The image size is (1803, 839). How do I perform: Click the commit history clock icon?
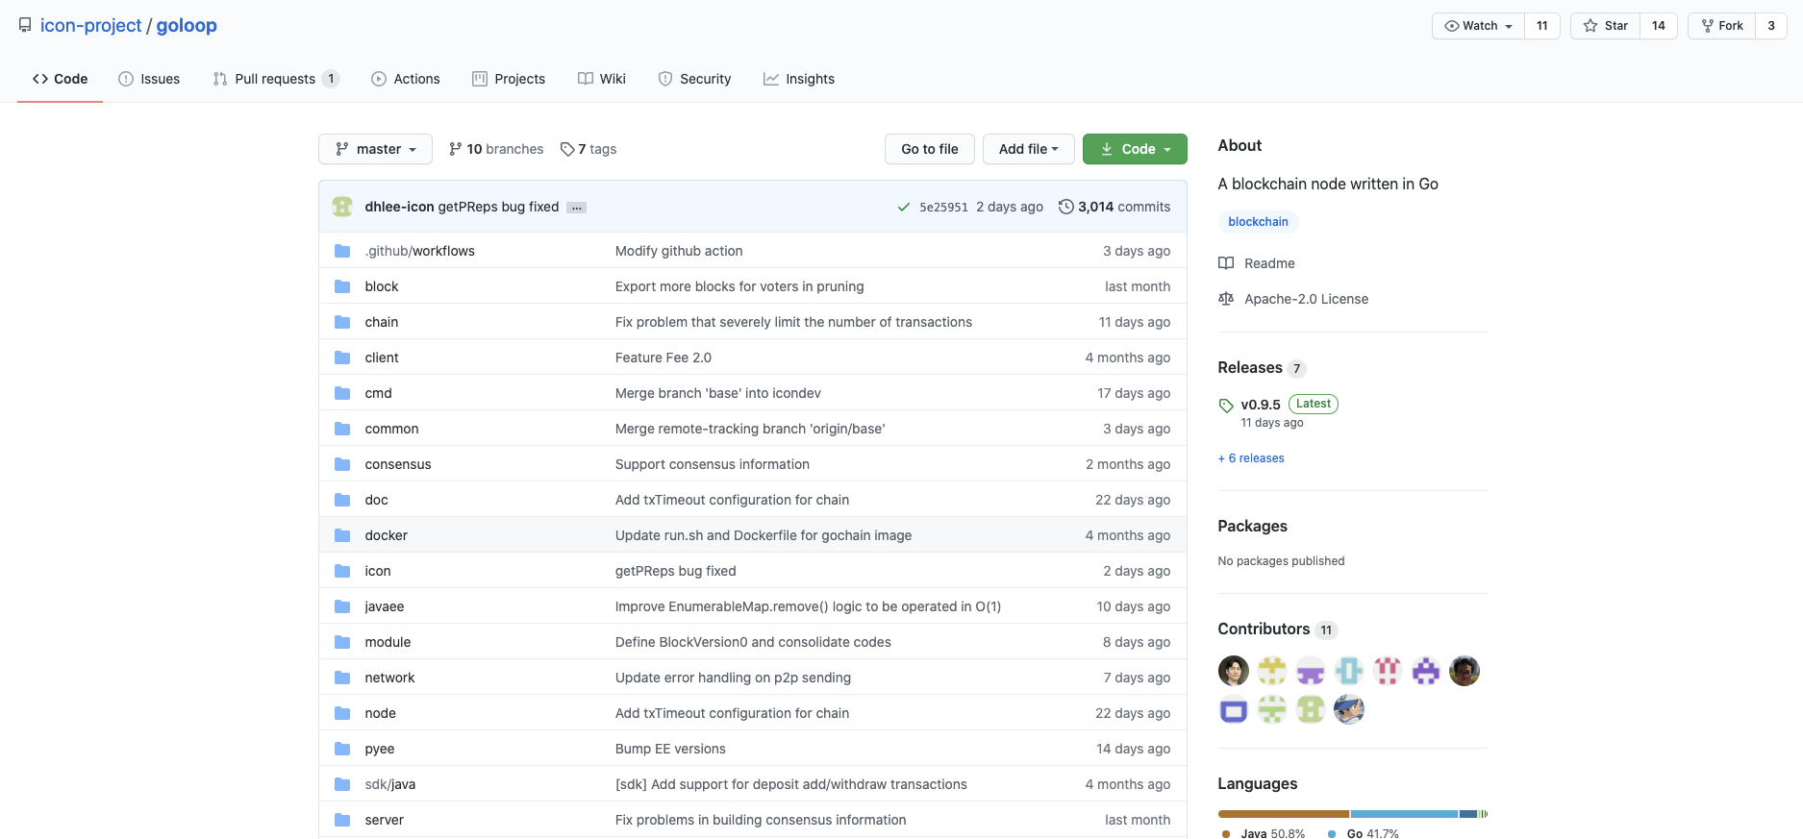1065,207
